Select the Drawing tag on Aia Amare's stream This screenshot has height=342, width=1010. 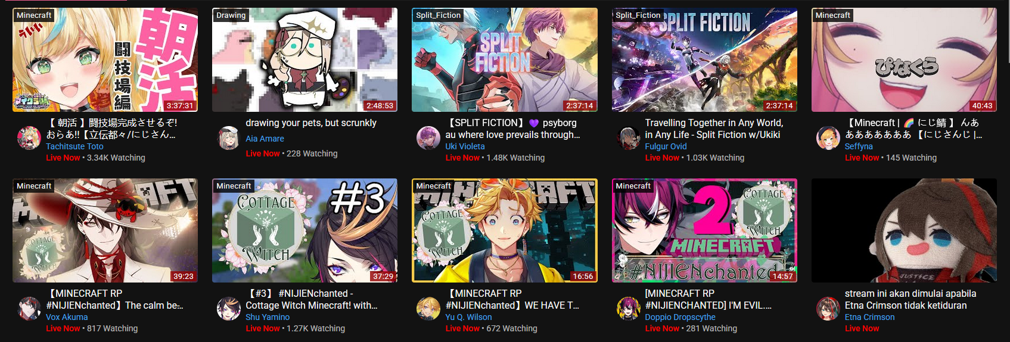point(231,15)
